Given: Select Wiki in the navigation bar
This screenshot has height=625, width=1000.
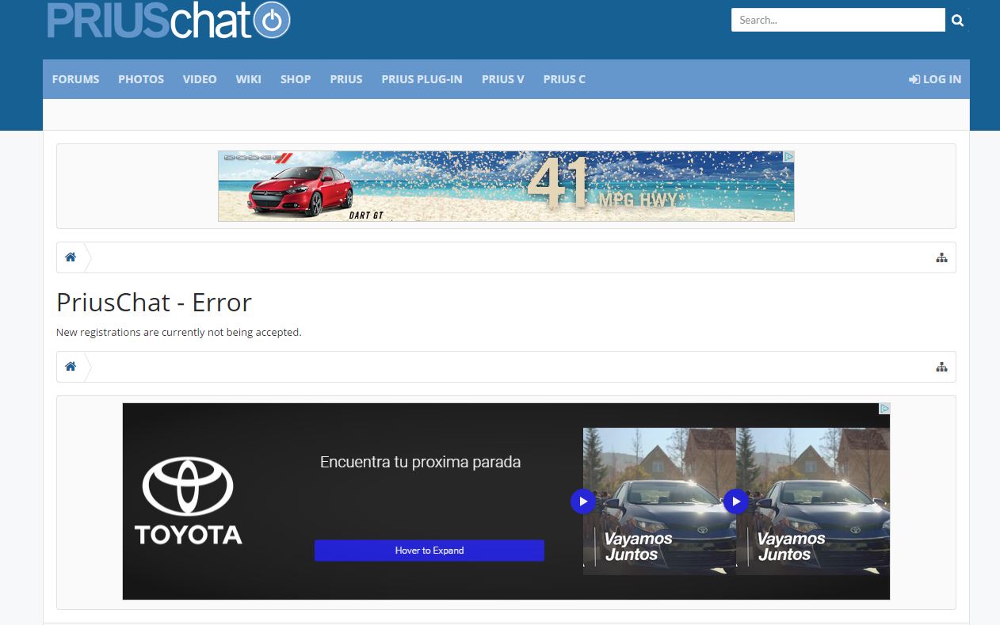Looking at the screenshot, I should [249, 79].
